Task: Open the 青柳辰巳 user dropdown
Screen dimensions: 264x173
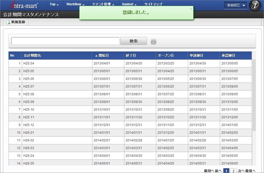Action: click(235, 6)
